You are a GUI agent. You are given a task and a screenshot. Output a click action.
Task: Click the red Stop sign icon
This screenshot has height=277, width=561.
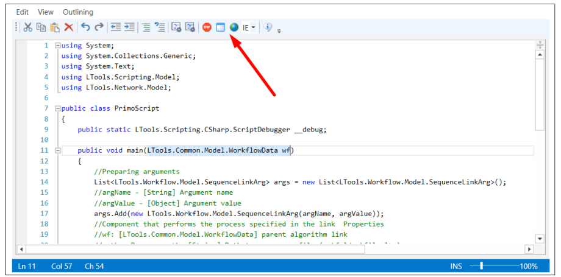pyautogui.click(x=207, y=27)
